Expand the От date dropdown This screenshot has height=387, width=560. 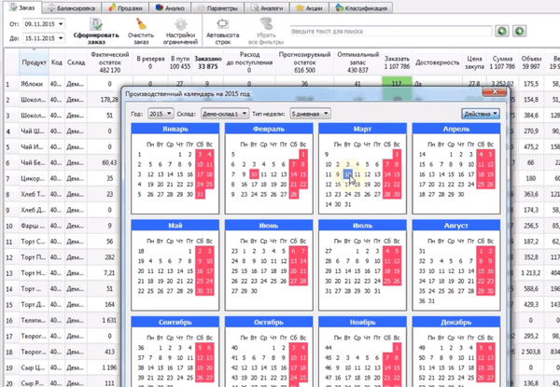point(61,24)
